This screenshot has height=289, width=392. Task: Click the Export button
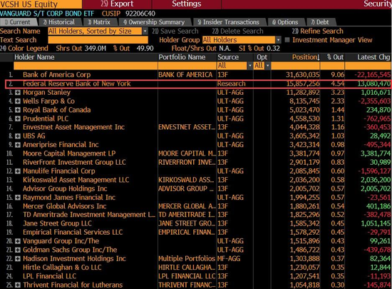click(117, 4)
